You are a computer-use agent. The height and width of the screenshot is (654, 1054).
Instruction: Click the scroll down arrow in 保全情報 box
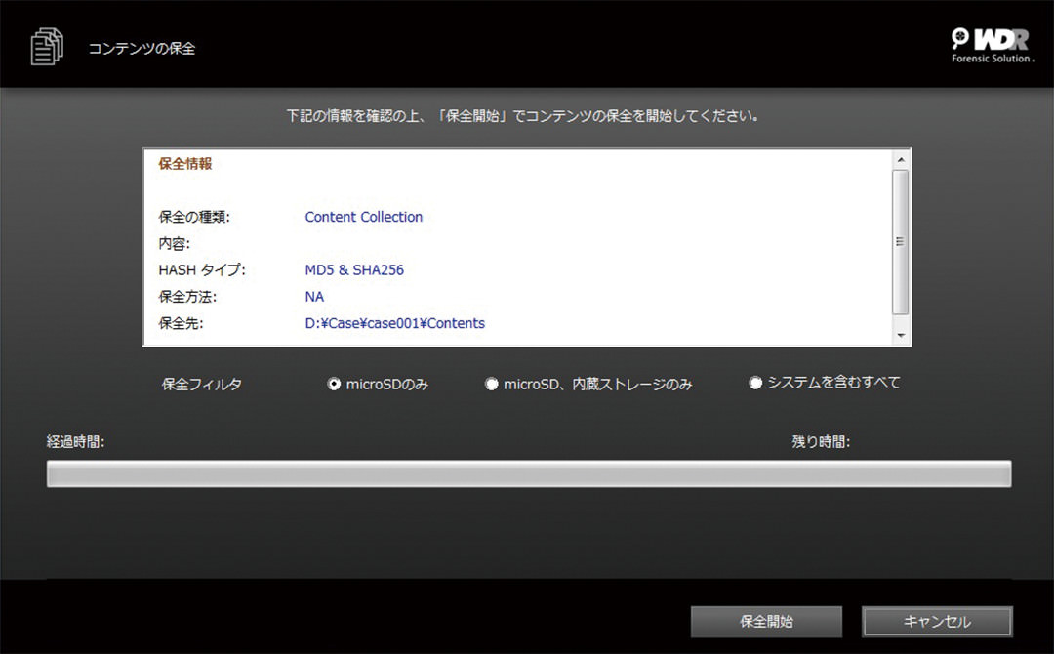(x=901, y=335)
